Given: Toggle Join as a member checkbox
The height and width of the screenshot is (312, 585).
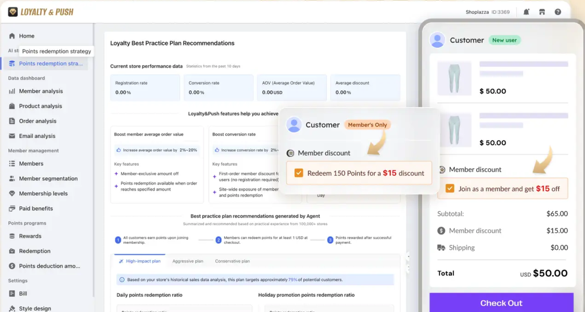Looking at the screenshot, I should point(450,188).
